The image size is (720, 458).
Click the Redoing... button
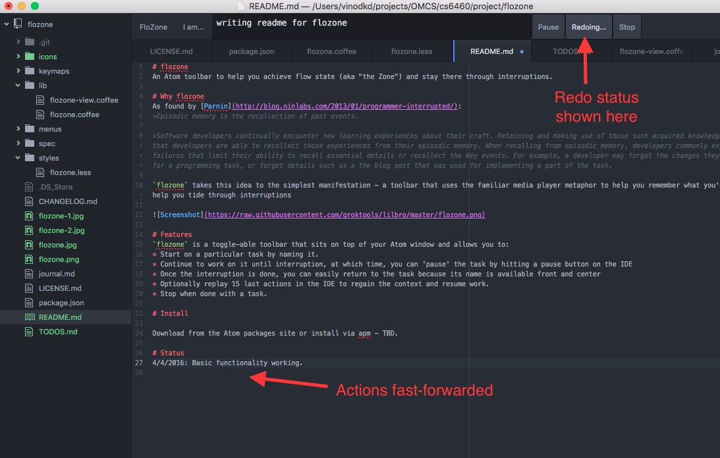pyautogui.click(x=589, y=27)
